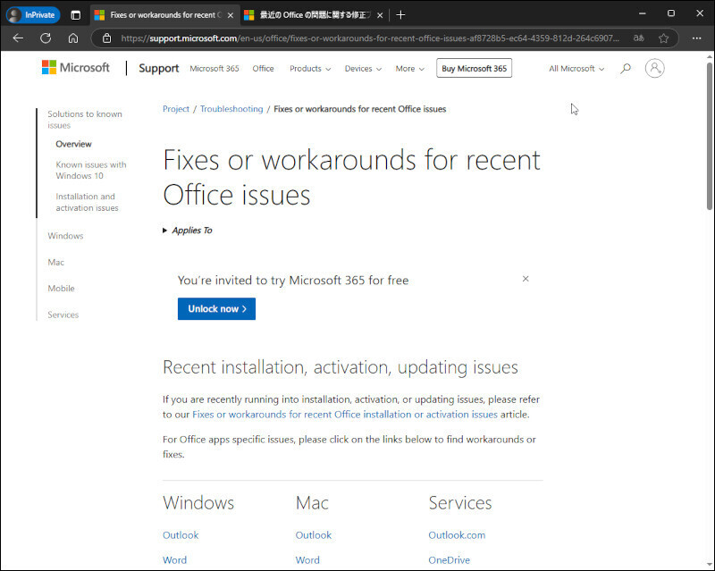This screenshot has height=571, width=715.
Task: Open Word link under Windows
Action: point(174,560)
